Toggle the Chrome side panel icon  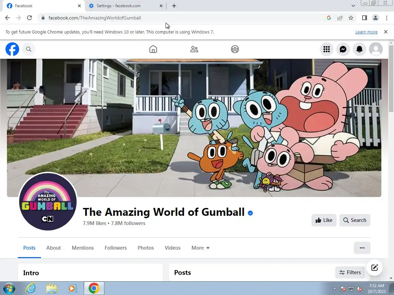[364, 18]
